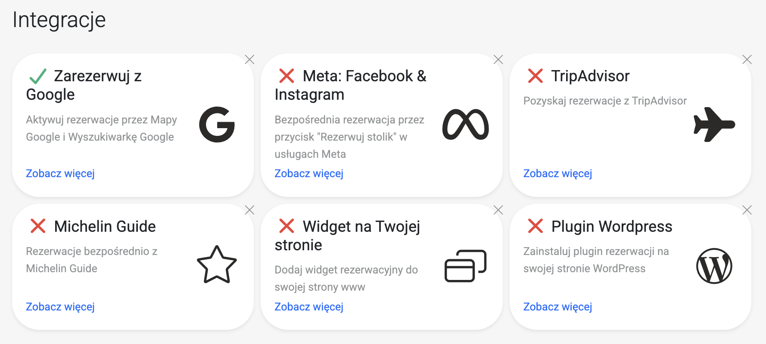Dismiss the Zarezerwuj z Google card

[x=249, y=59]
